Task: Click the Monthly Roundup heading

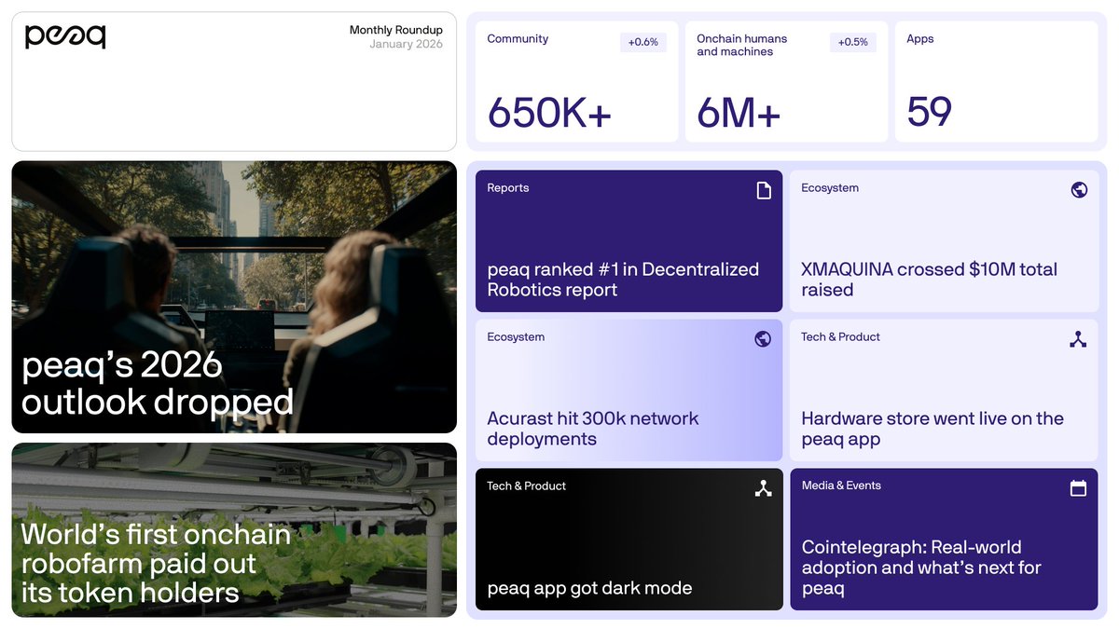Action: [396, 30]
